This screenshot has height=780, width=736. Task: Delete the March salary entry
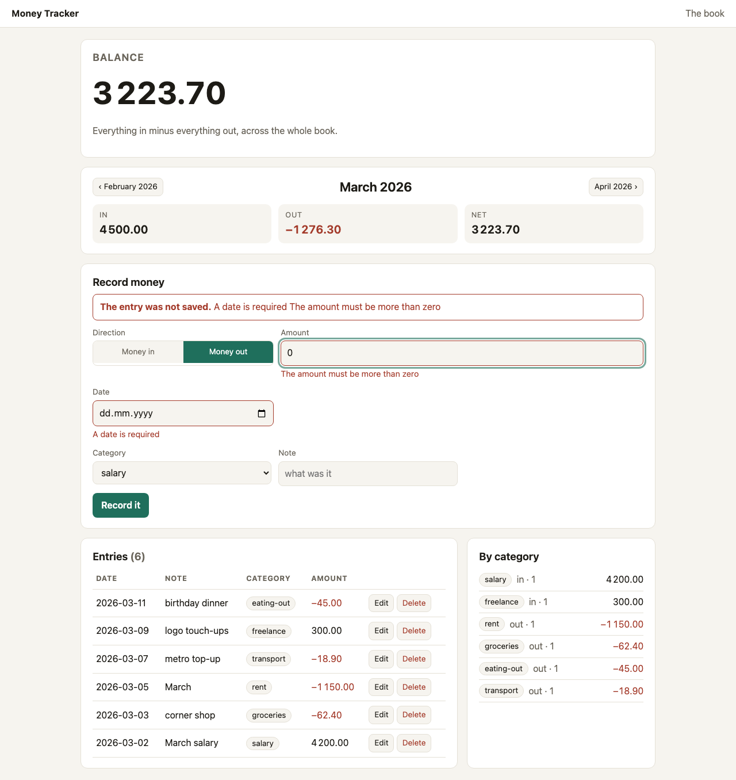coord(414,743)
